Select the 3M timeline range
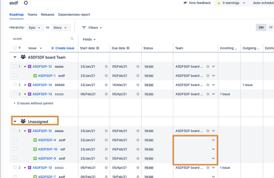Viewport: 274px width, 178px height. (261, 27)
